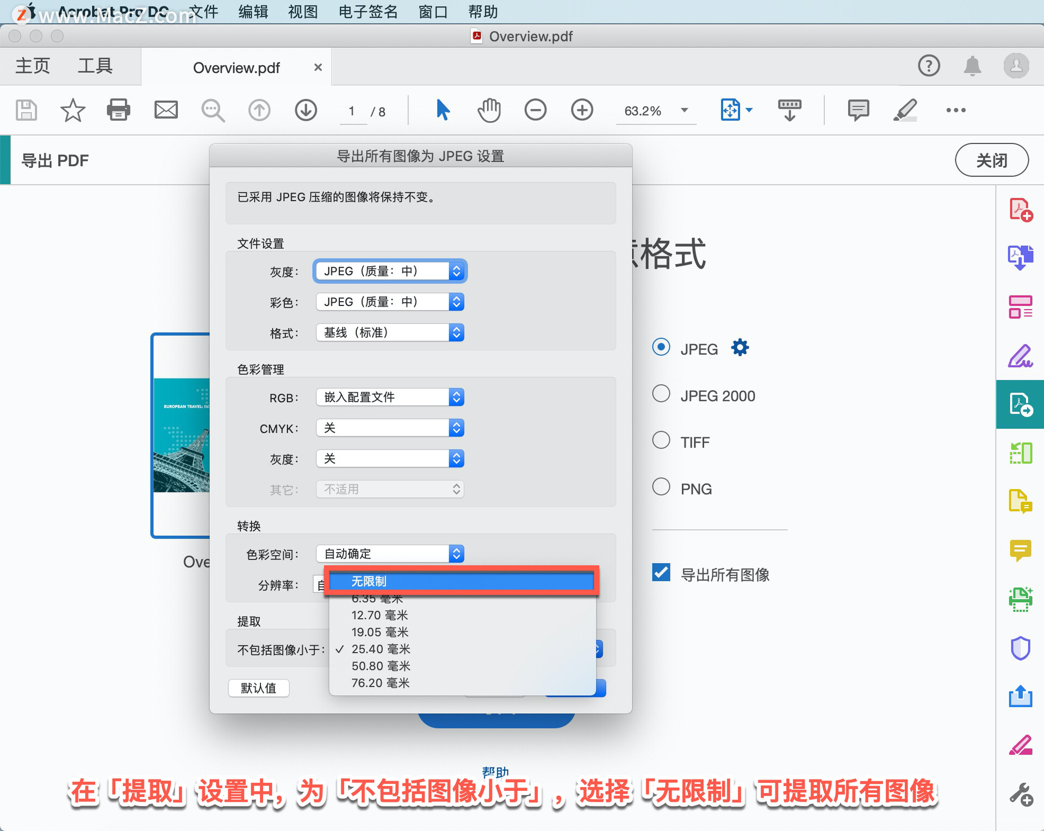Select the JPEG 2000 radio option
1044x831 pixels.
coord(661,393)
